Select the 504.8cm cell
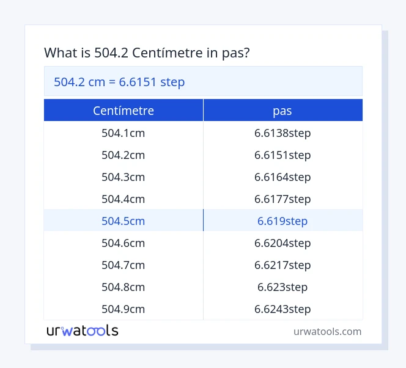The width and height of the screenshot is (406, 368). 124,287
